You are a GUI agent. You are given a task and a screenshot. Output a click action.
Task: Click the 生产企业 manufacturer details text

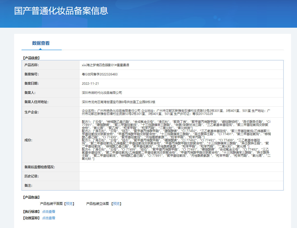pos(176,112)
